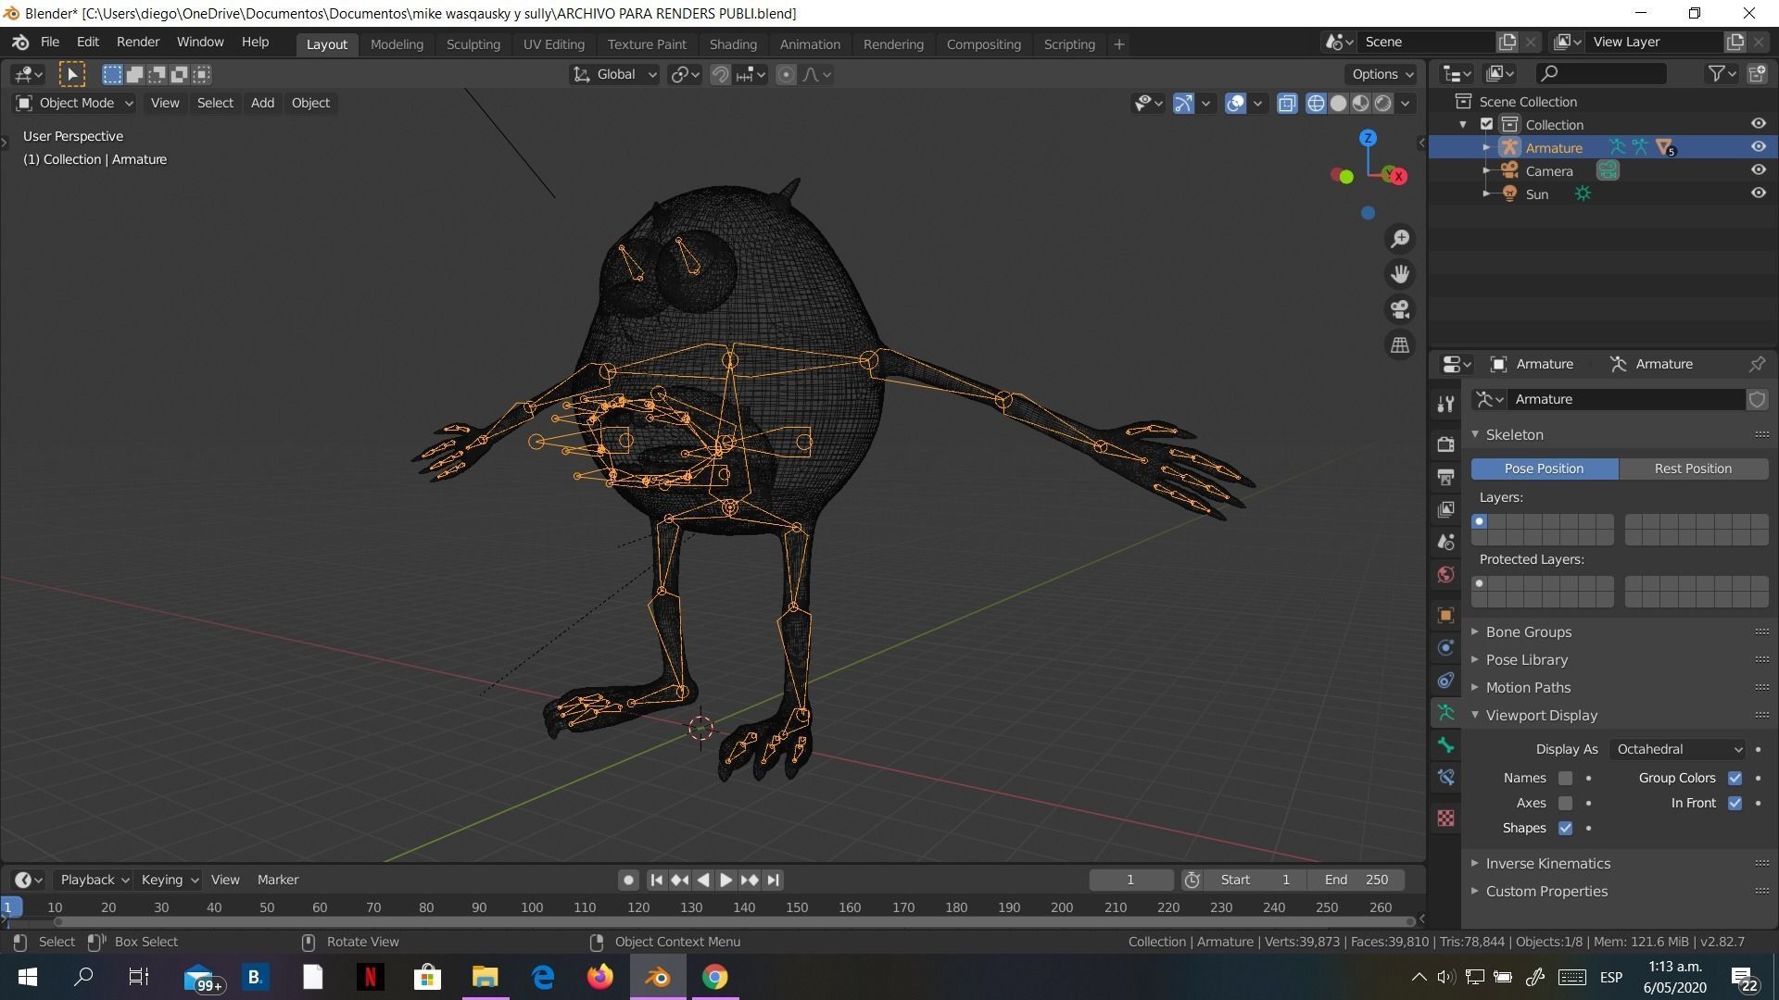The image size is (1779, 1000).
Task: Hide the Armature in the outliner
Action: pyautogui.click(x=1758, y=147)
